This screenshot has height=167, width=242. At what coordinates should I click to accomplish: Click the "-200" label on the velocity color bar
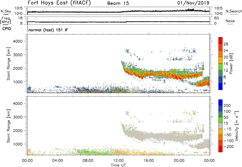229,147
